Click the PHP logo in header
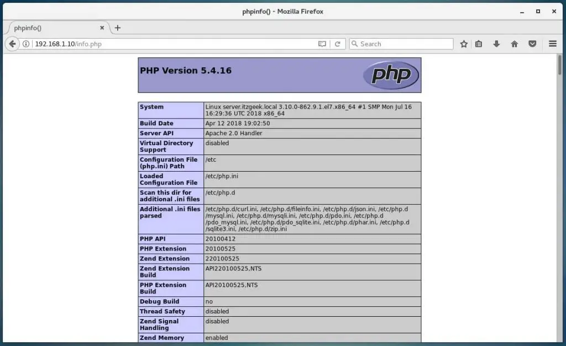566x346 pixels. coord(391,74)
